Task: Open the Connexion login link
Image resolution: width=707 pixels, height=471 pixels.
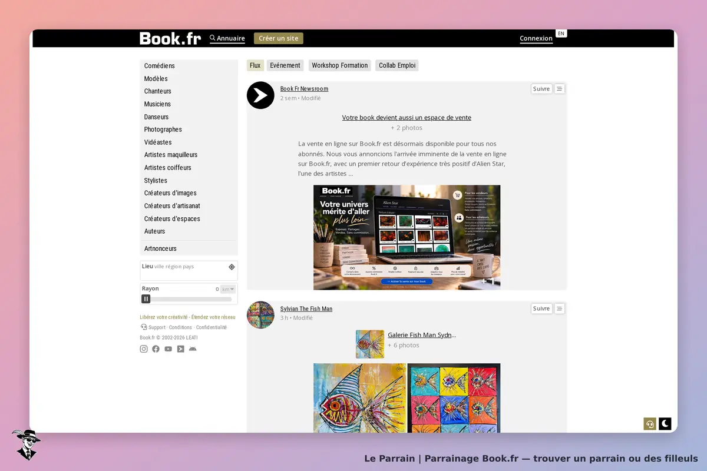Action: point(536,38)
